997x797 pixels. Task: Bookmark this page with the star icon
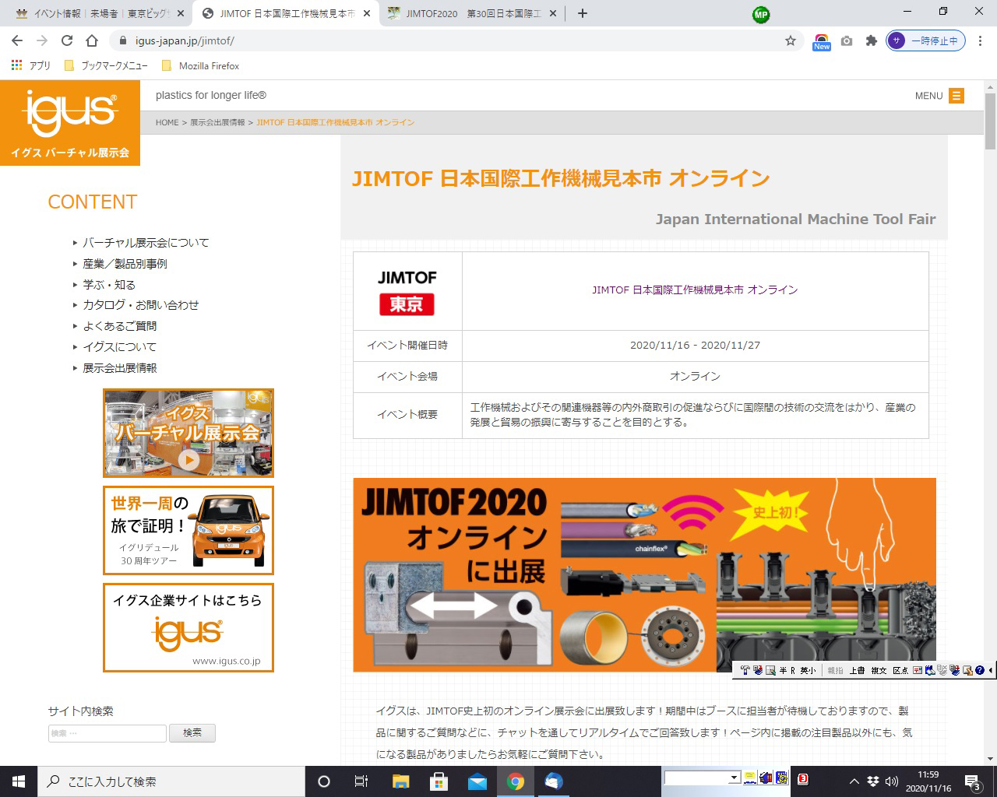(791, 40)
